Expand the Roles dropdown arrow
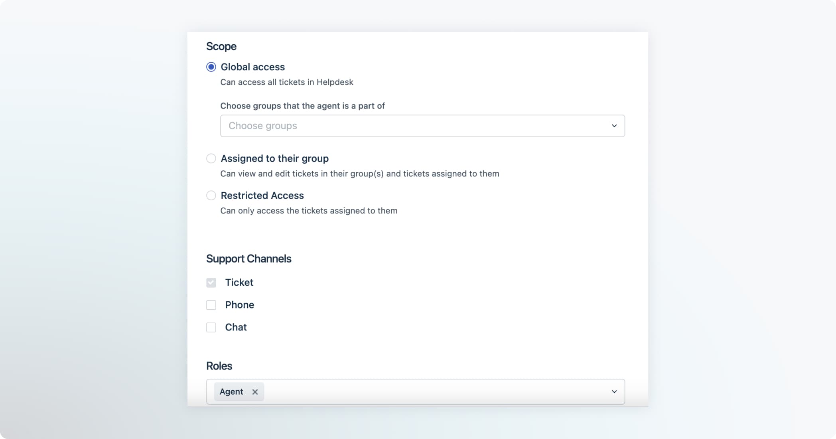The width and height of the screenshot is (836, 439). pos(614,392)
